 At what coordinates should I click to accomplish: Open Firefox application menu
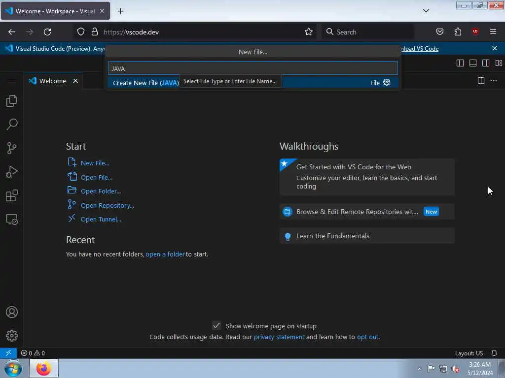(493, 31)
